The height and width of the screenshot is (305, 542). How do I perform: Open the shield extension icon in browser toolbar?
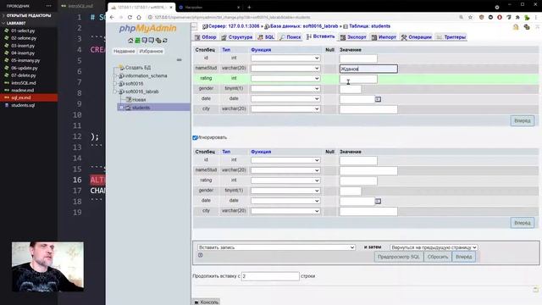tap(482, 17)
